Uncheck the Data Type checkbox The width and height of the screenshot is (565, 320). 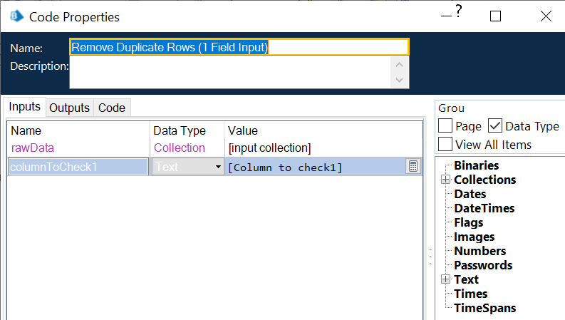pyautogui.click(x=495, y=126)
